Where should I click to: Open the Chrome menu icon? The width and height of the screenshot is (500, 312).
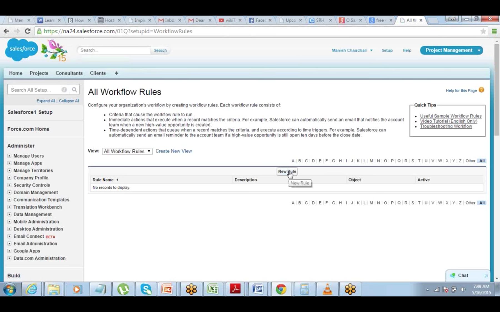pos(494,31)
